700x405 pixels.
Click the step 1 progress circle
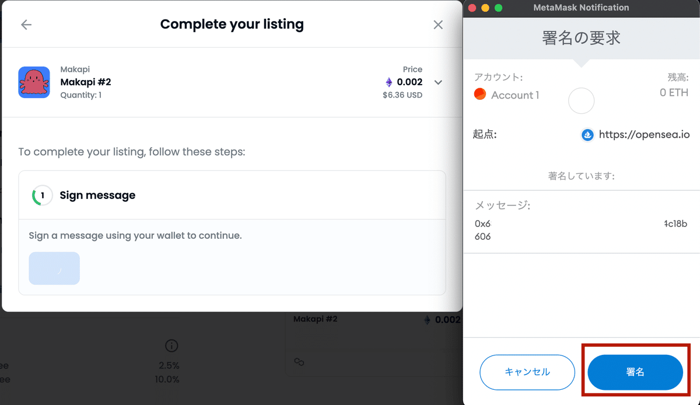coord(42,195)
